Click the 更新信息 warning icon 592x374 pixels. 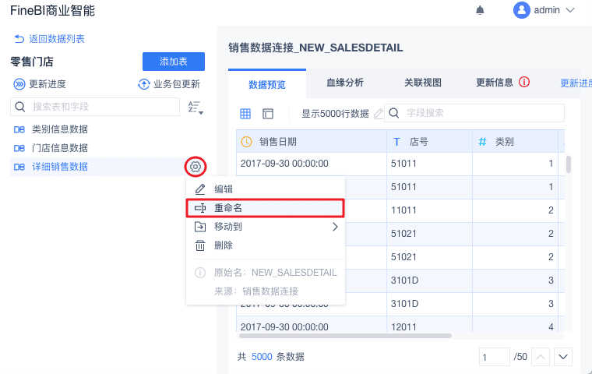(x=524, y=82)
